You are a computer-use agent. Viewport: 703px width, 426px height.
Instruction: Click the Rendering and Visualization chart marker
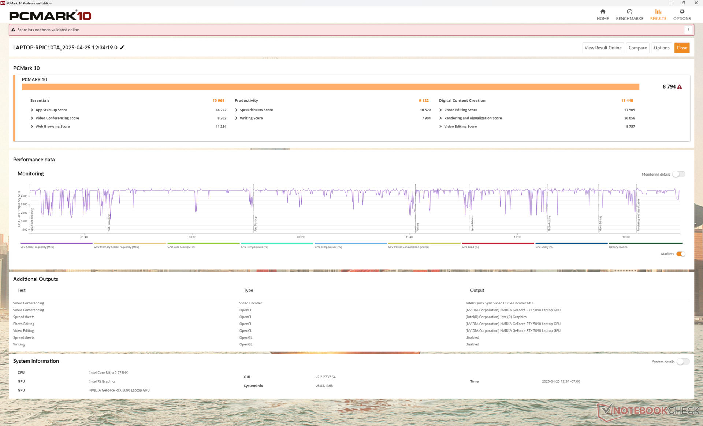pos(638,215)
